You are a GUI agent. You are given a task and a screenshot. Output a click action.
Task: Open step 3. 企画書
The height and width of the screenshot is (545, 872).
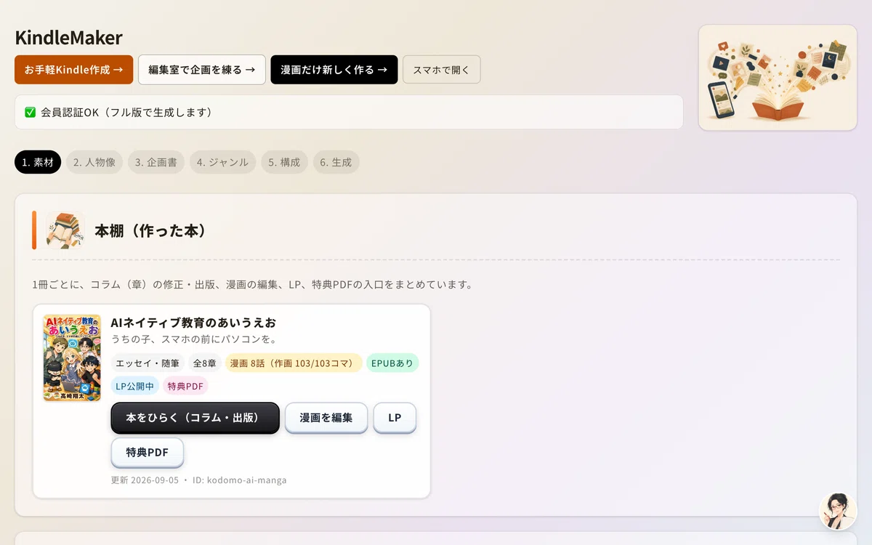(x=156, y=162)
